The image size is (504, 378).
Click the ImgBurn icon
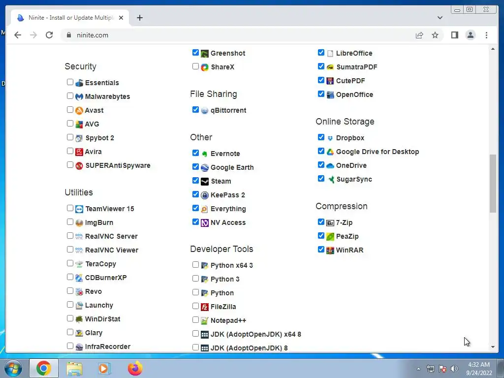79,223
